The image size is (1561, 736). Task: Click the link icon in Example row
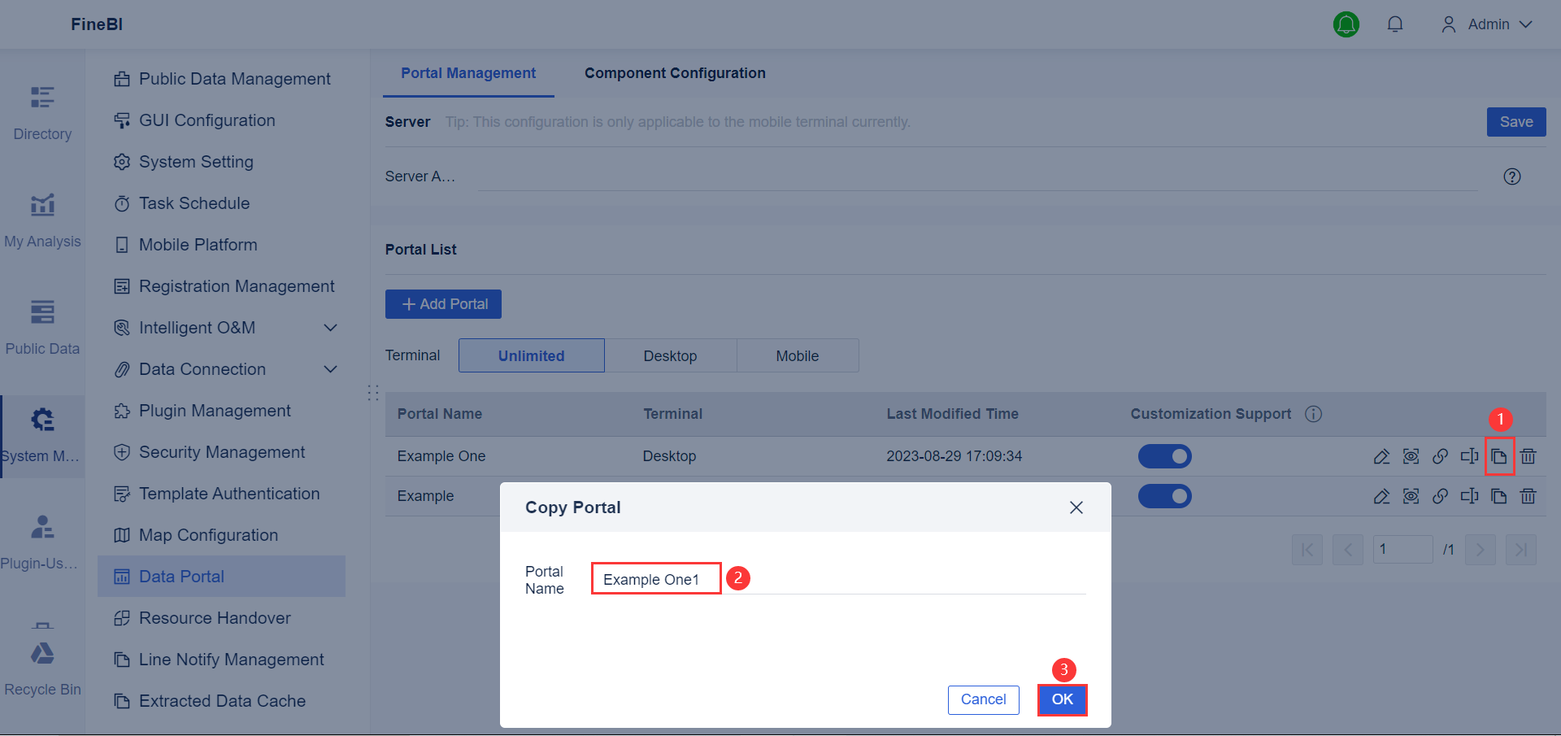pos(1440,496)
